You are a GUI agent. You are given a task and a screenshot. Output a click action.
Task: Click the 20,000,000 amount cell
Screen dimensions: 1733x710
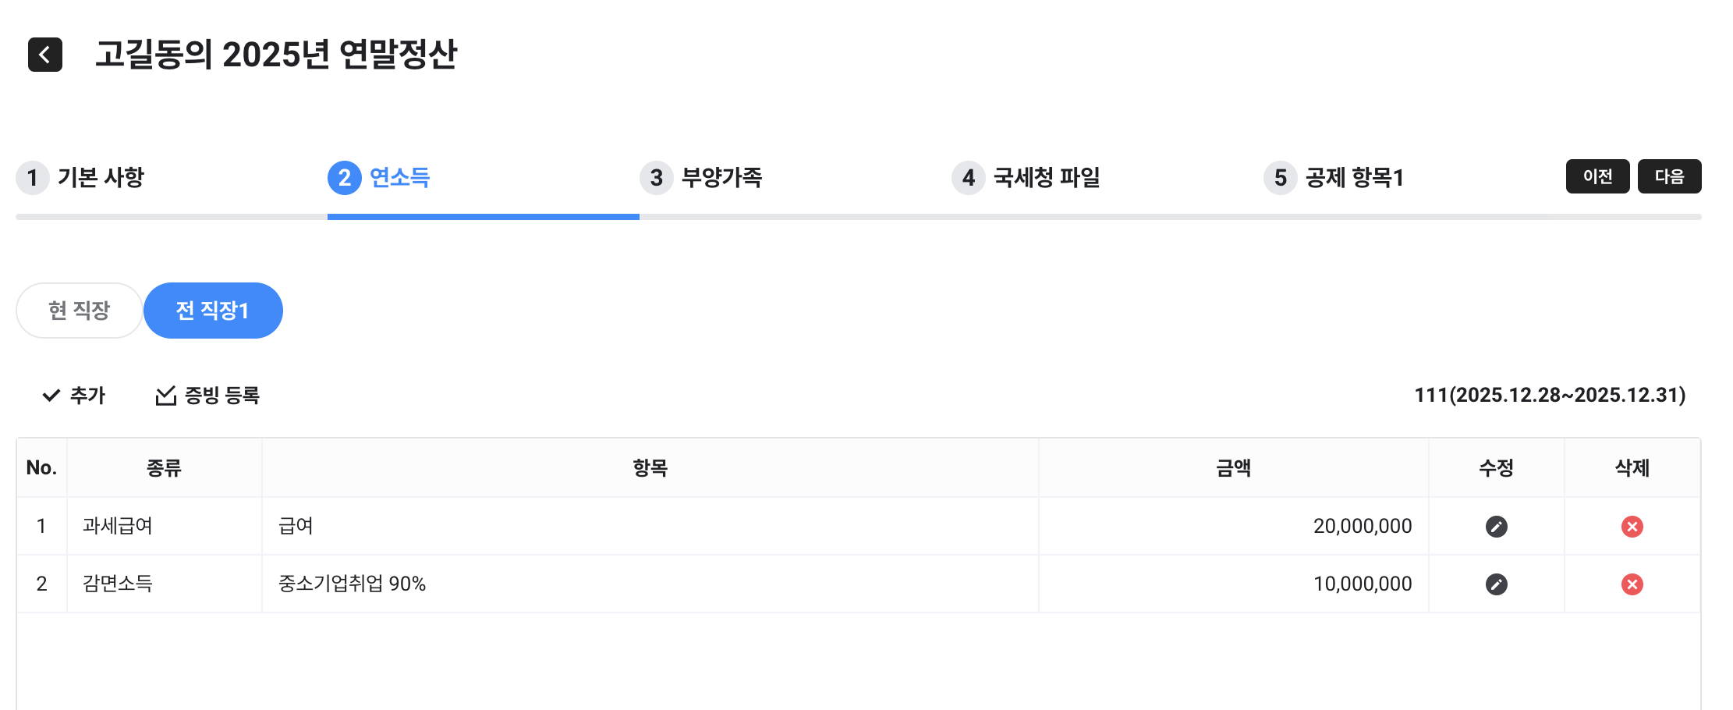tap(1362, 527)
